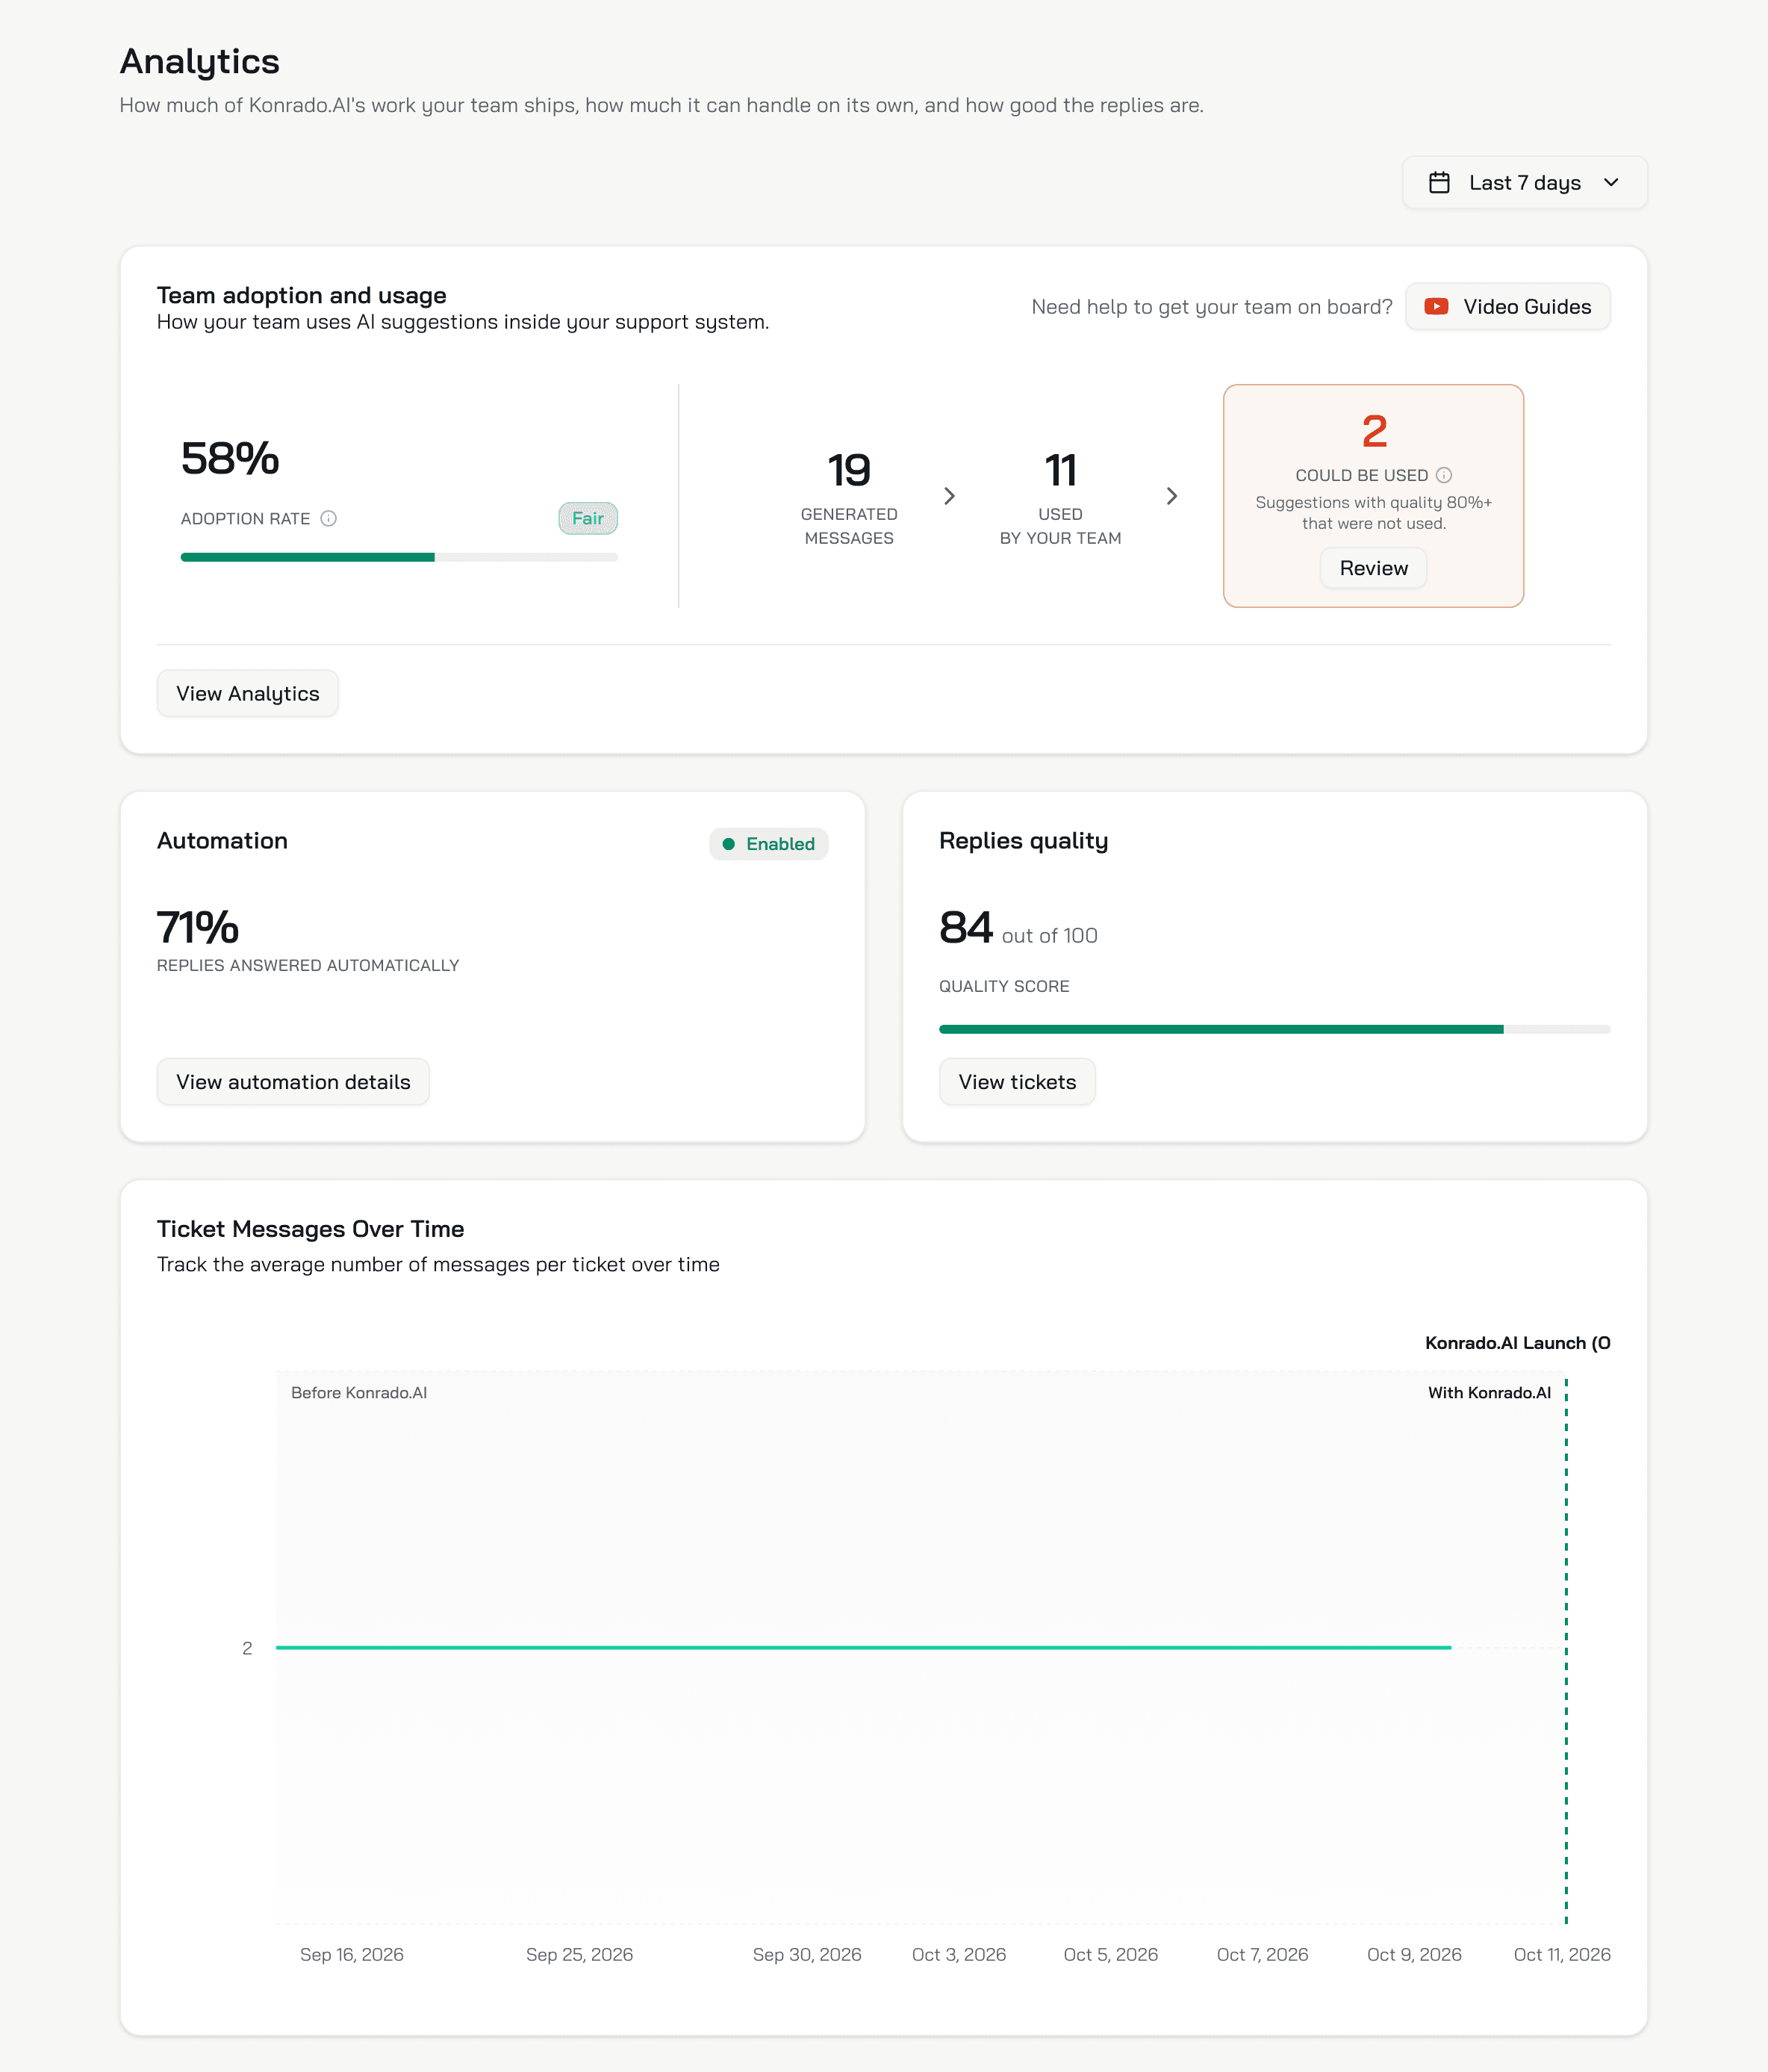Click the Oct 5, 2026 axis label
This screenshot has height=2072, width=1768.
point(1110,1954)
